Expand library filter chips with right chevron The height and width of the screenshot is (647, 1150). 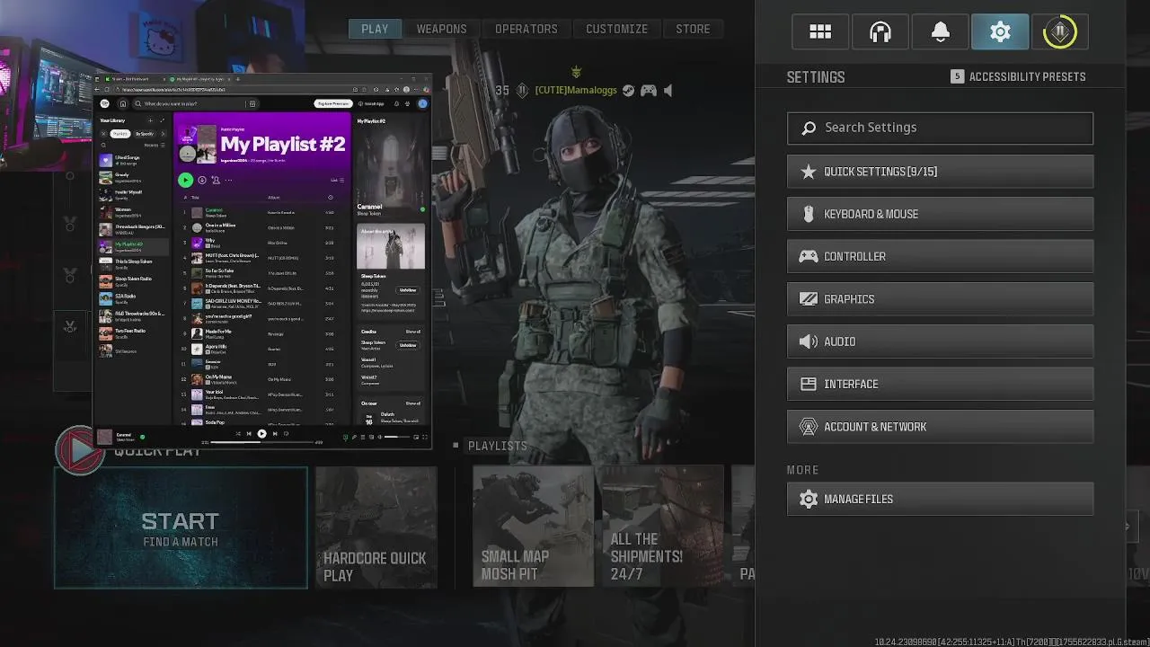click(x=163, y=134)
